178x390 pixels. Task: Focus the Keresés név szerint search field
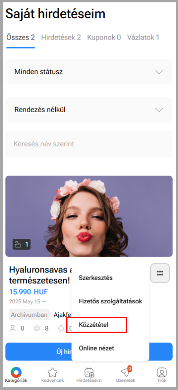pos(89,144)
